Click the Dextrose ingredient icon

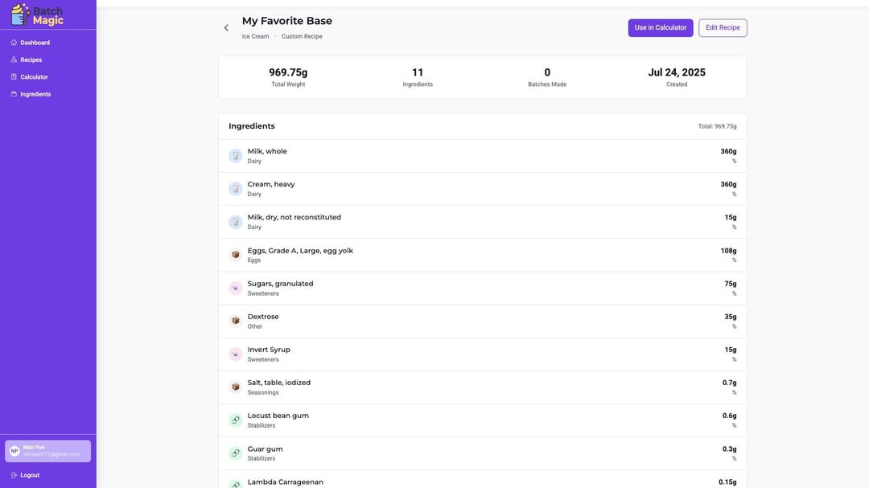click(235, 321)
